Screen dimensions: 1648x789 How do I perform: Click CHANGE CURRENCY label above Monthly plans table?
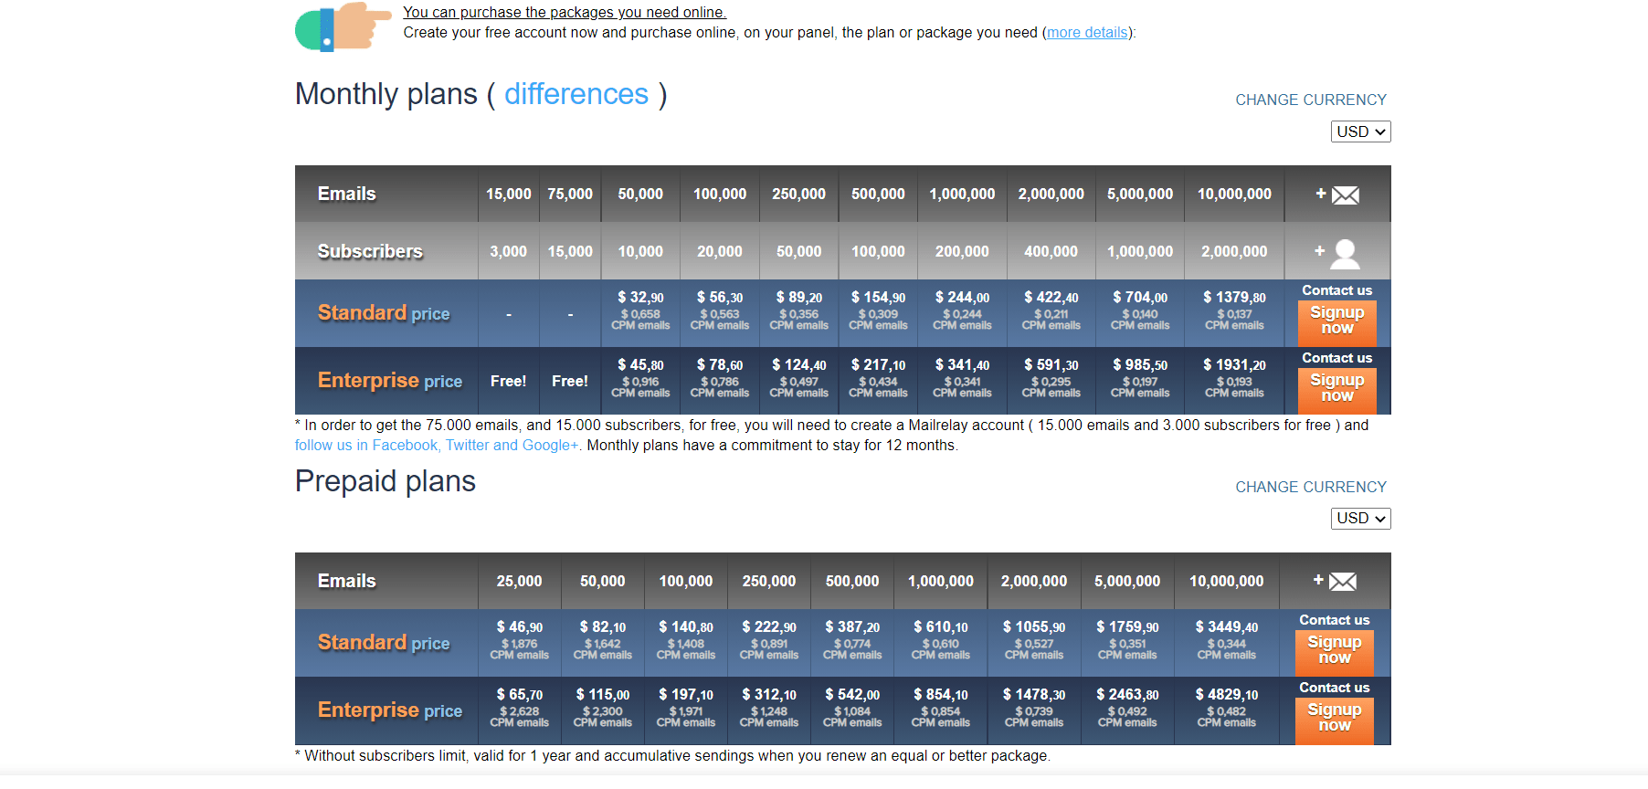1310,100
